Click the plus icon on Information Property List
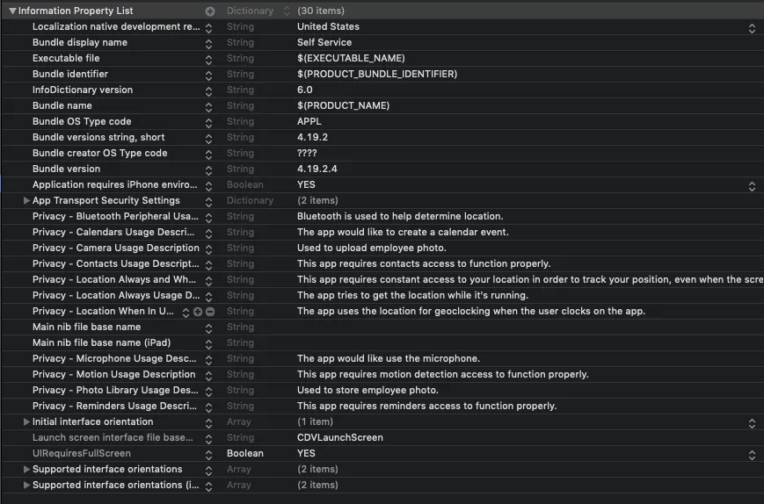The image size is (764, 504). click(x=209, y=11)
